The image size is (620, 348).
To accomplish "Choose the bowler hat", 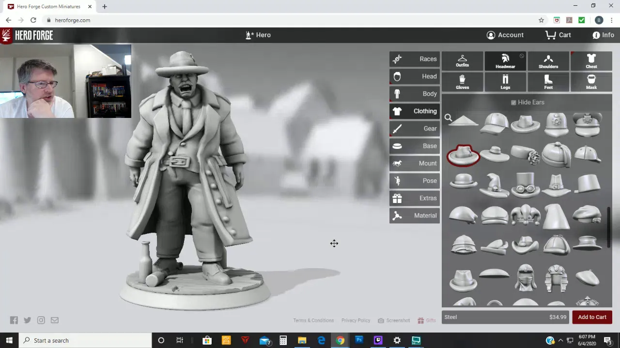I will pyautogui.click(x=464, y=182).
